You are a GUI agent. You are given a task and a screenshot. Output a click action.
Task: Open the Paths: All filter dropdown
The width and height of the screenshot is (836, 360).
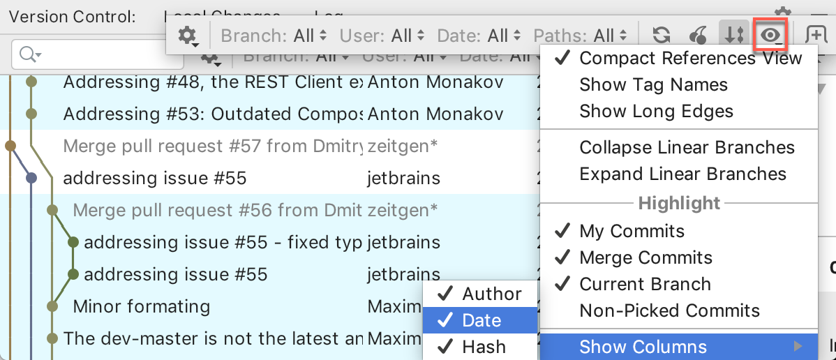click(x=581, y=36)
